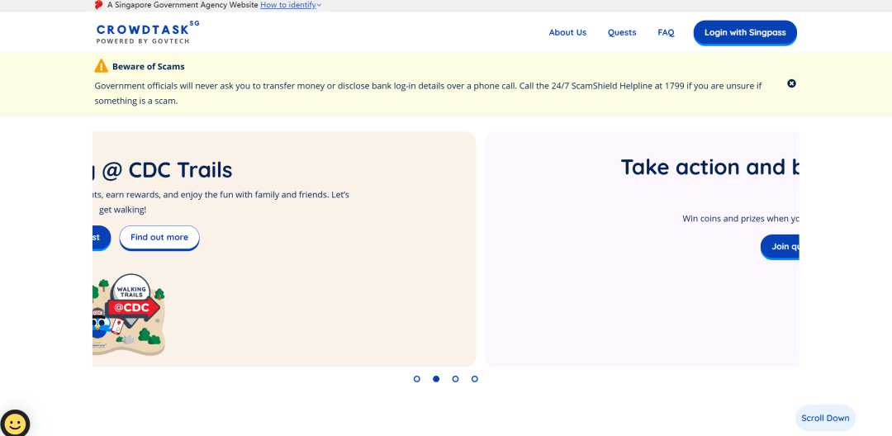Jump to the fourth carousel slide dot
892x436 pixels.
click(x=474, y=379)
